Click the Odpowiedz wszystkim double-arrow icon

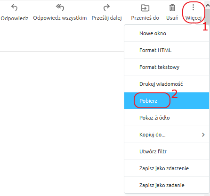pyautogui.click(x=60, y=8)
